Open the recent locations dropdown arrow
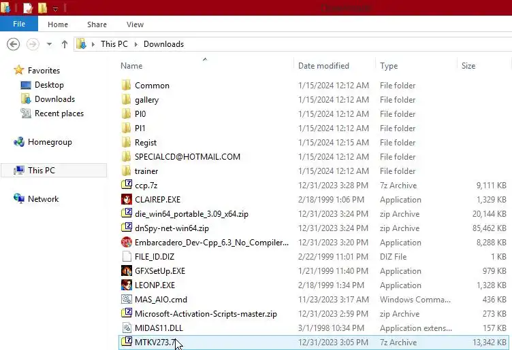Viewport: 512px width, 350px height. point(49,44)
